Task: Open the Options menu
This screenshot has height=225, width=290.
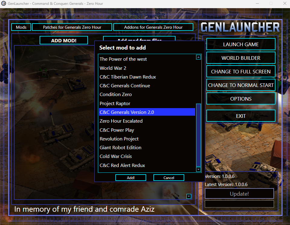Action: [241, 98]
